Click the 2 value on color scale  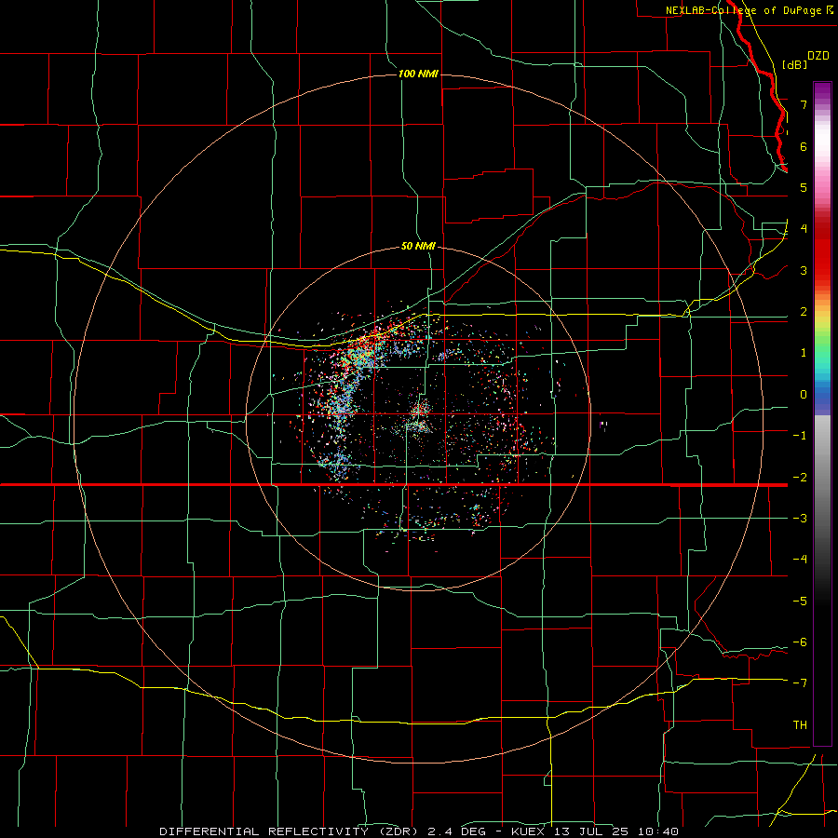tap(804, 312)
